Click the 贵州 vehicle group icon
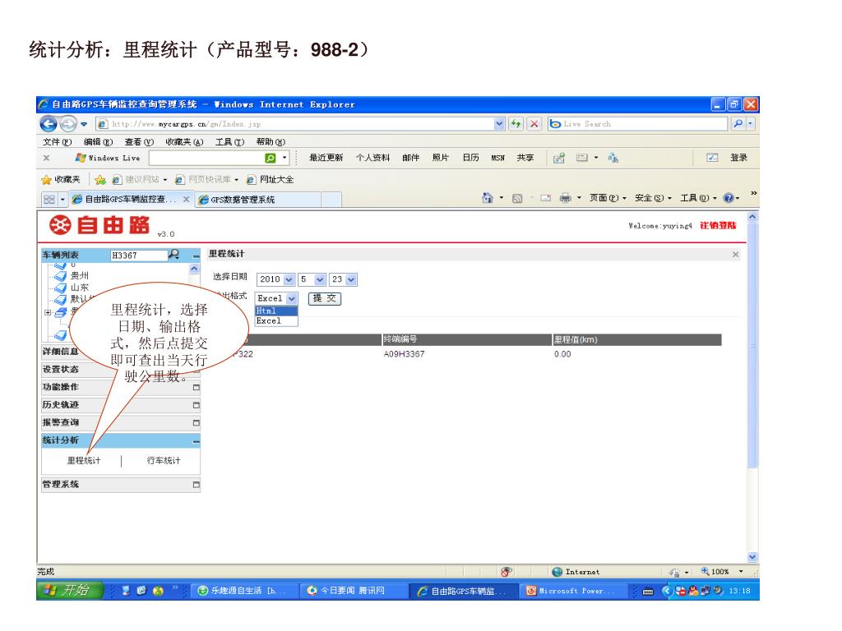 pyautogui.click(x=60, y=276)
